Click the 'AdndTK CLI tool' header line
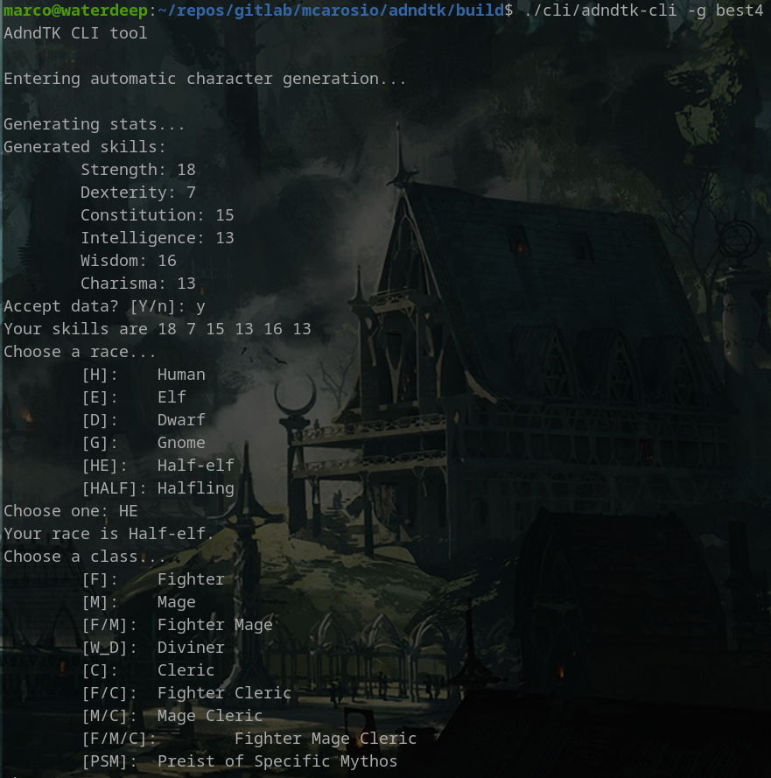Screen dimensions: 771x778 (75, 33)
